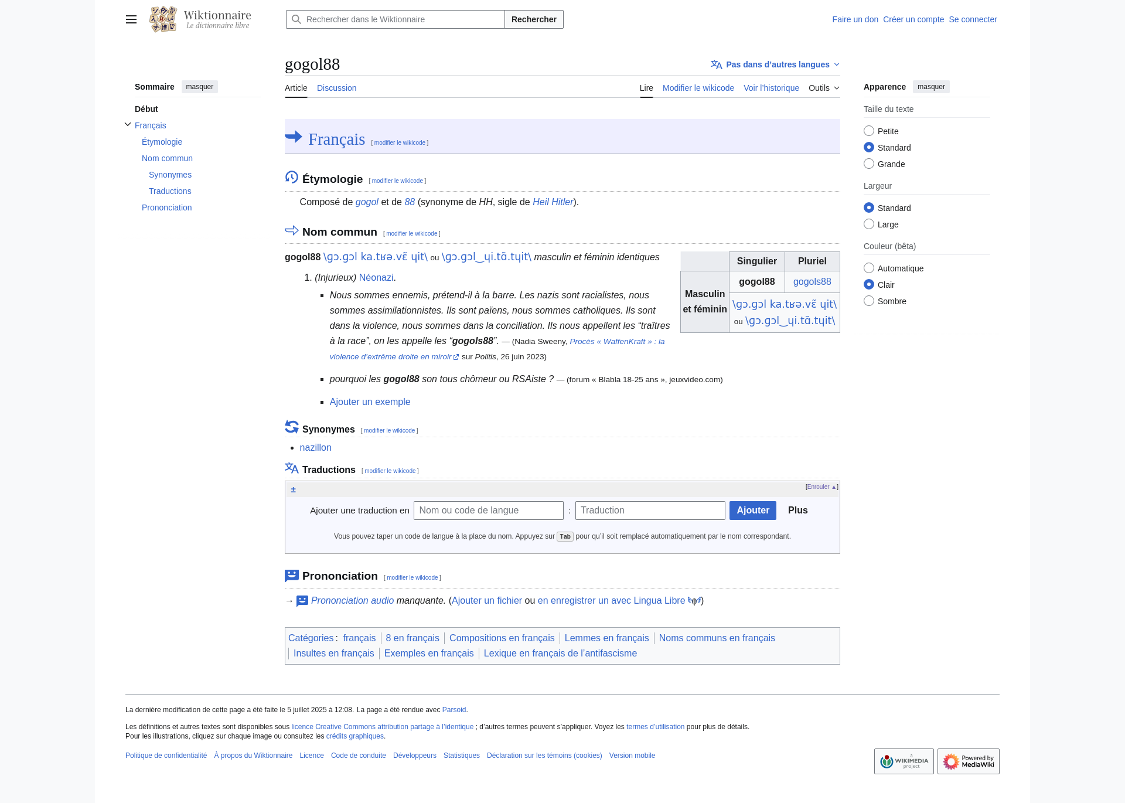Collapse the Français section in Sommaire
Screen dimensions: 1125x803
pyautogui.click(x=128, y=125)
